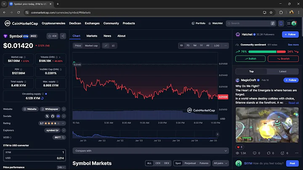
Task: Open the tab search dropdown arrow
Action: [4, 4]
